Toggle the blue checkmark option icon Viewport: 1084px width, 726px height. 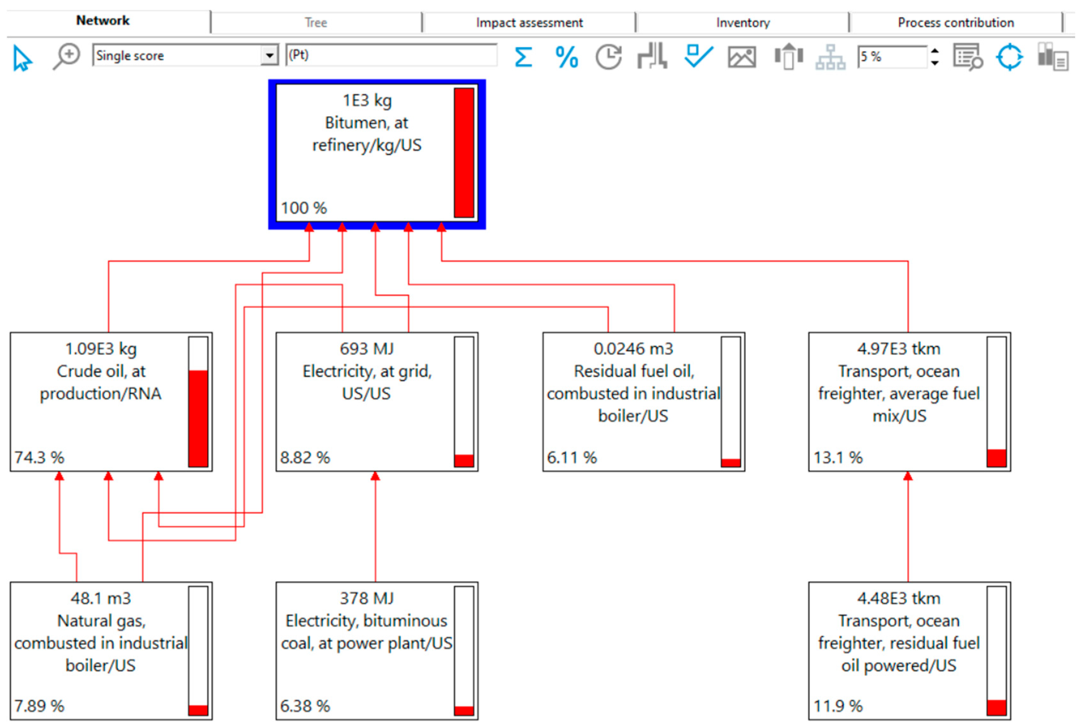[698, 57]
